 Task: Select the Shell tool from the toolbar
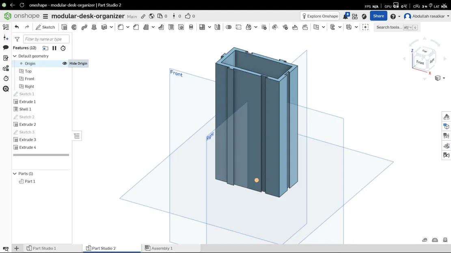tap(161, 27)
